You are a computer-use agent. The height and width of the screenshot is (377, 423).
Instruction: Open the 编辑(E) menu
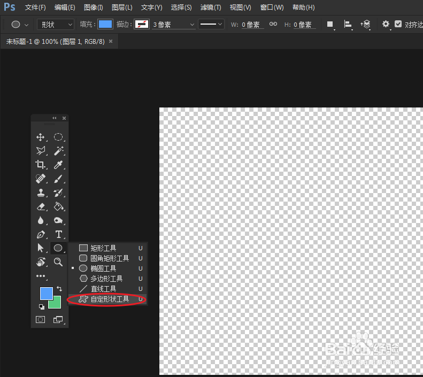(65, 7)
